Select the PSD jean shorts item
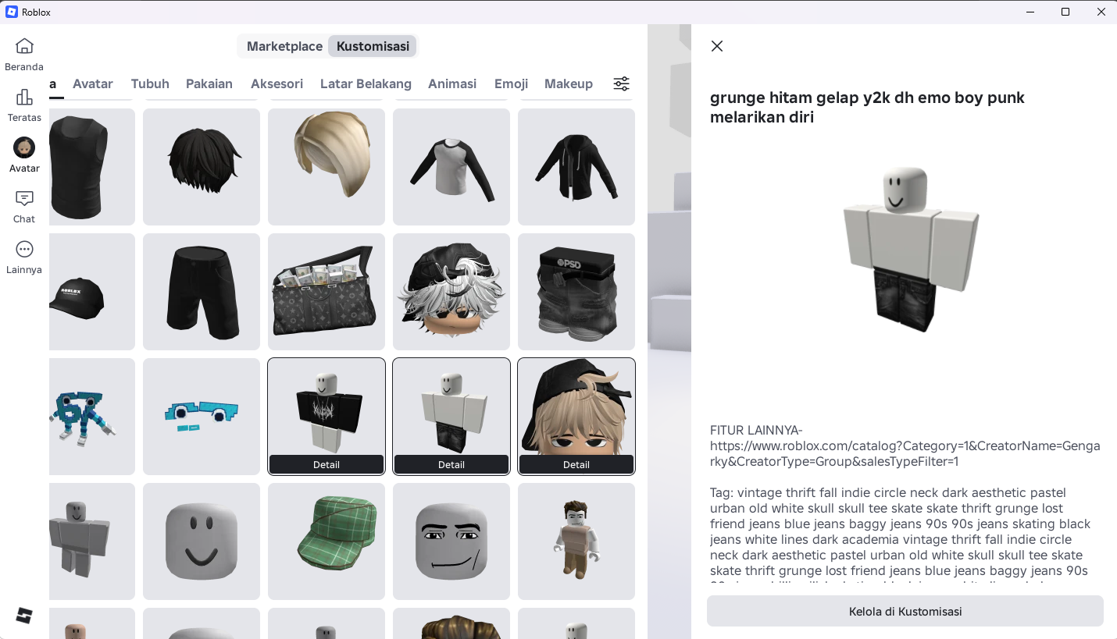The image size is (1117, 639). [576, 292]
